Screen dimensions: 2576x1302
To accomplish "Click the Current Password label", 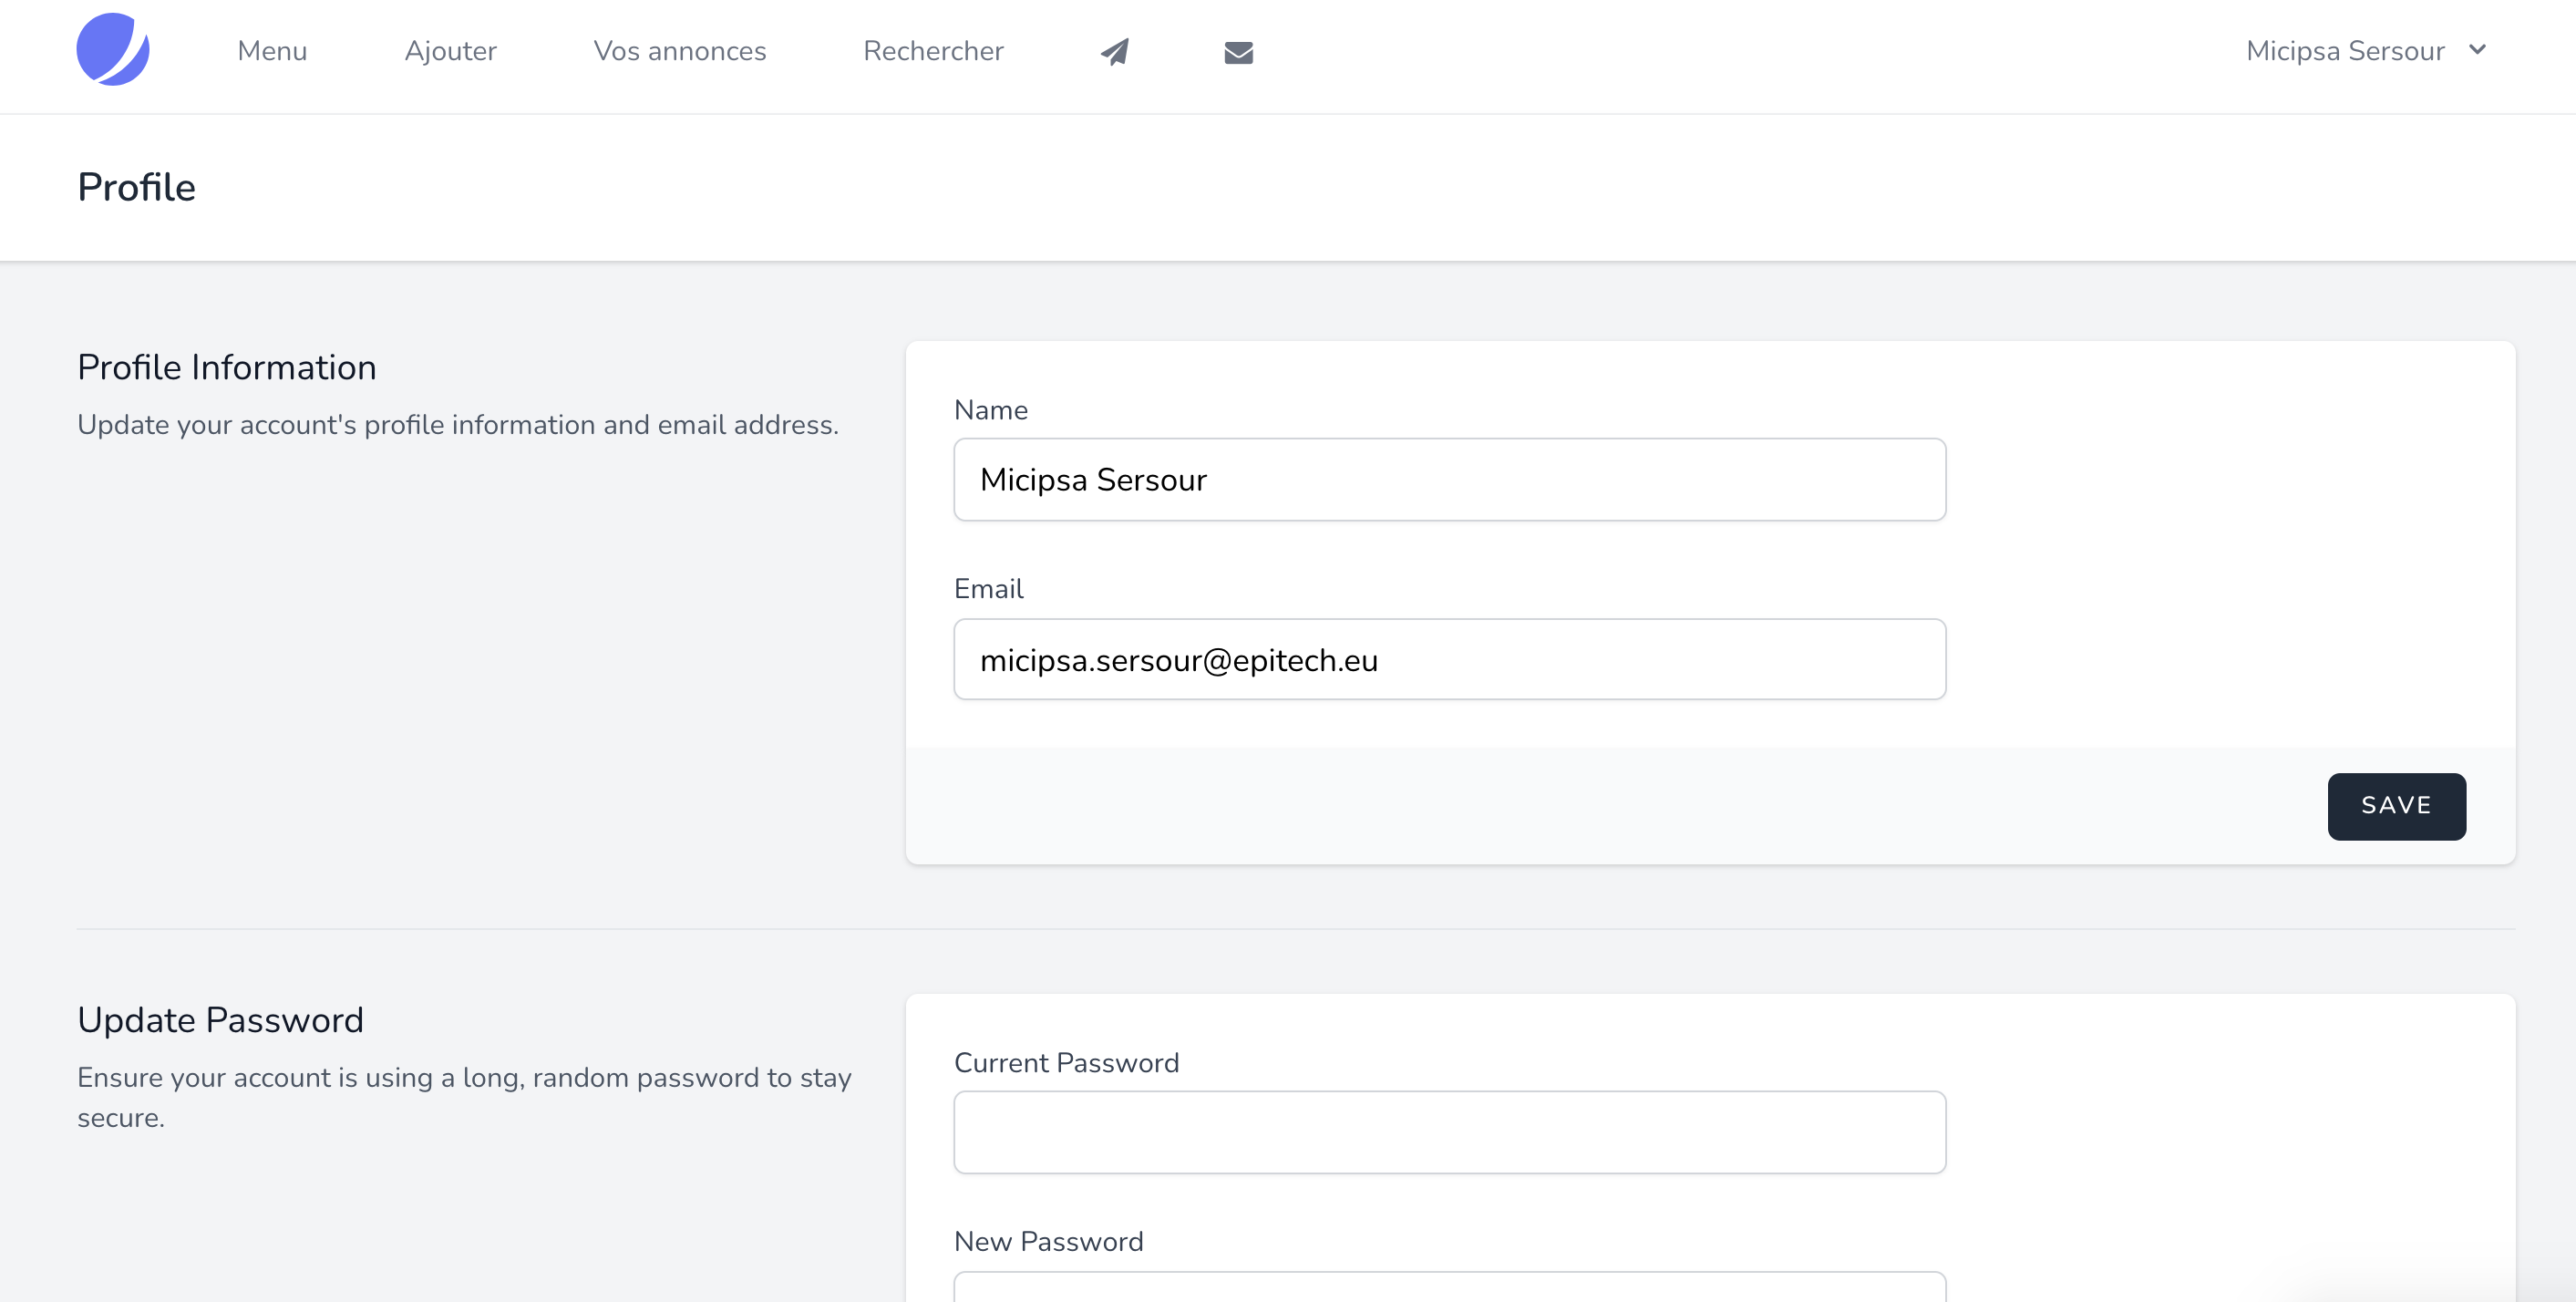I will click(x=1066, y=1062).
